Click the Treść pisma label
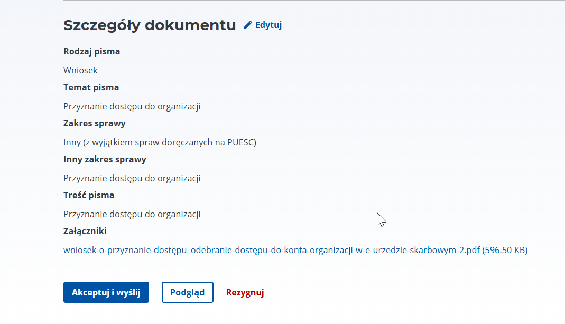 [x=89, y=195]
